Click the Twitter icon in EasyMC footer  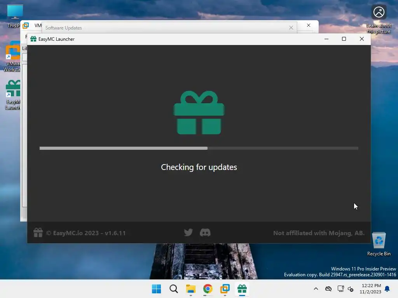point(189,232)
